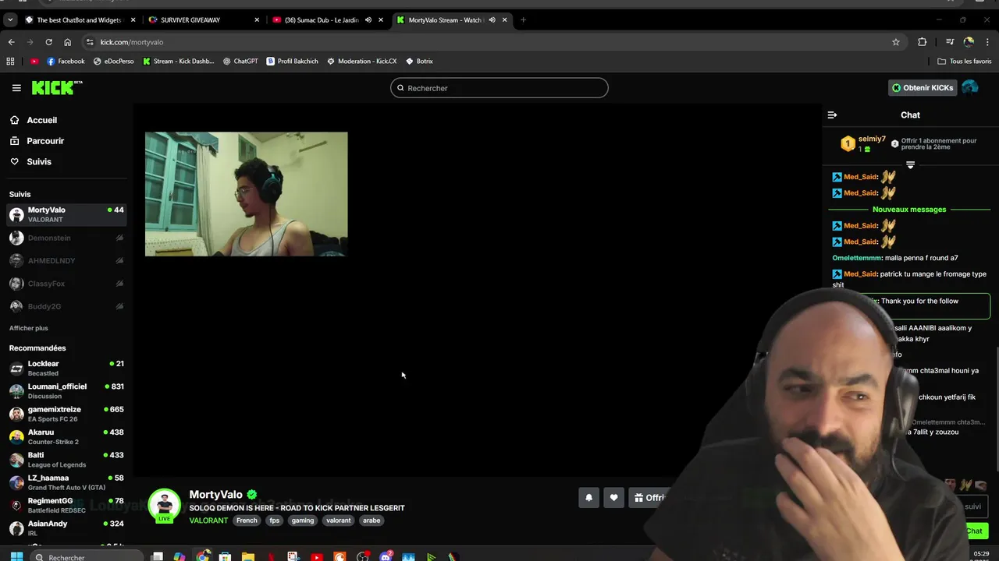This screenshot has height=561, width=999.
Task: Click the French tag
Action: point(247,520)
